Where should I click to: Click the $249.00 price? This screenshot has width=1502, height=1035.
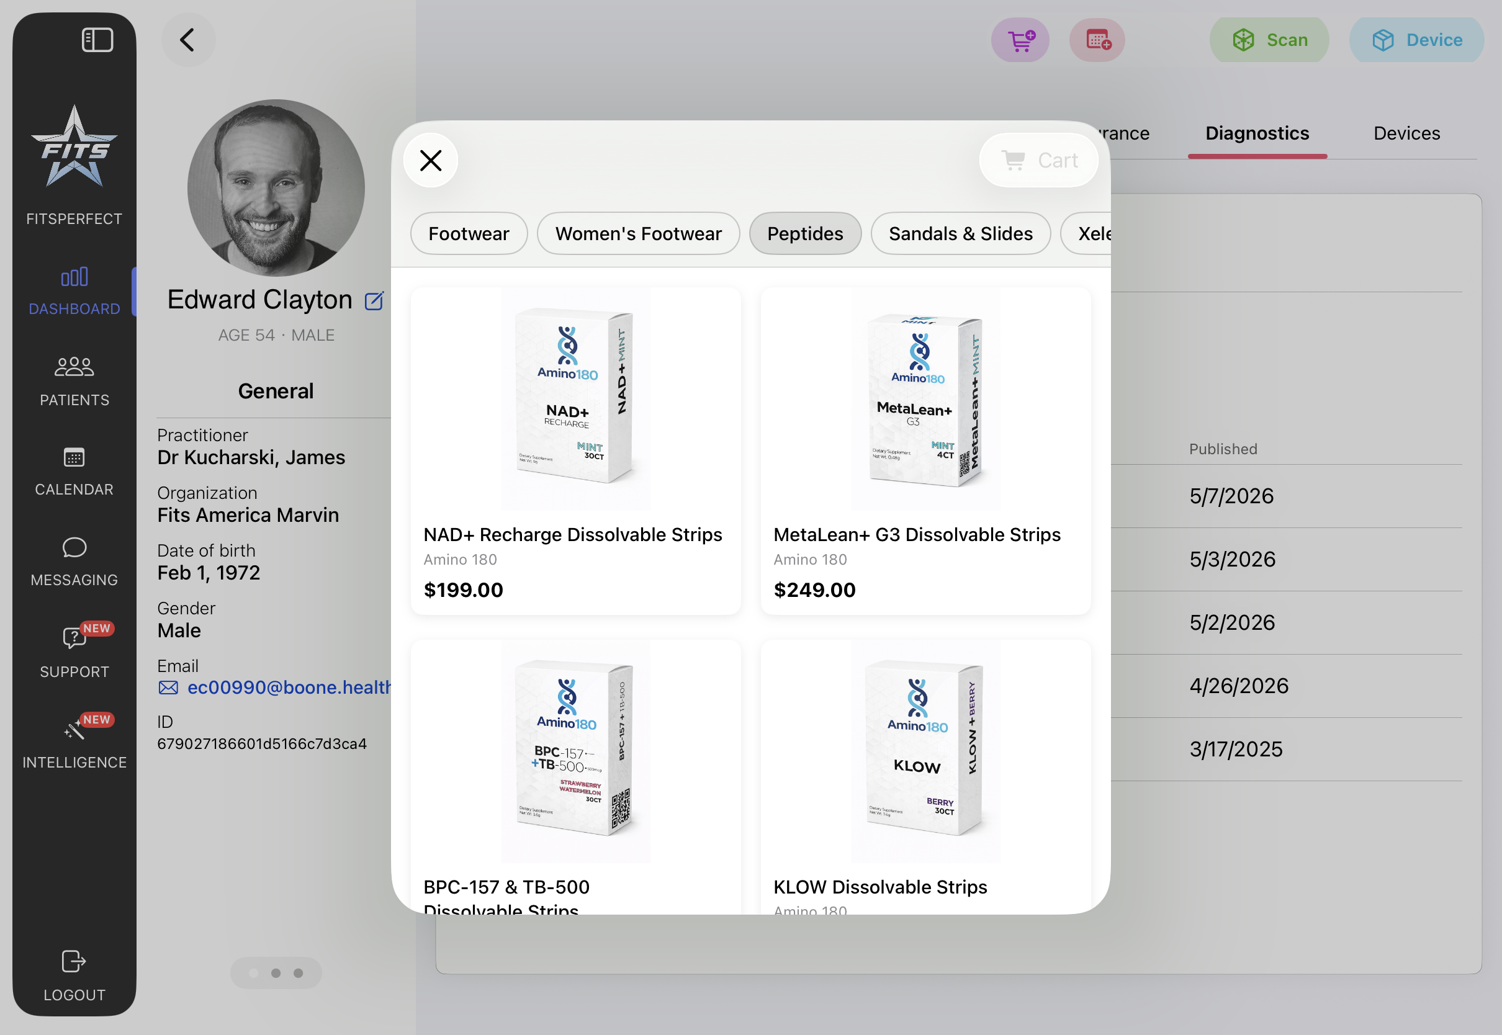coord(814,589)
